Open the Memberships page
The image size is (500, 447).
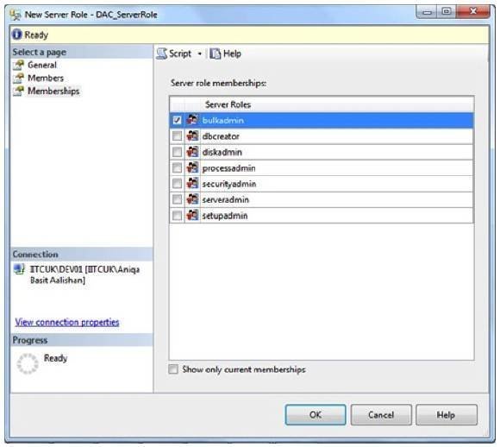click(x=53, y=91)
